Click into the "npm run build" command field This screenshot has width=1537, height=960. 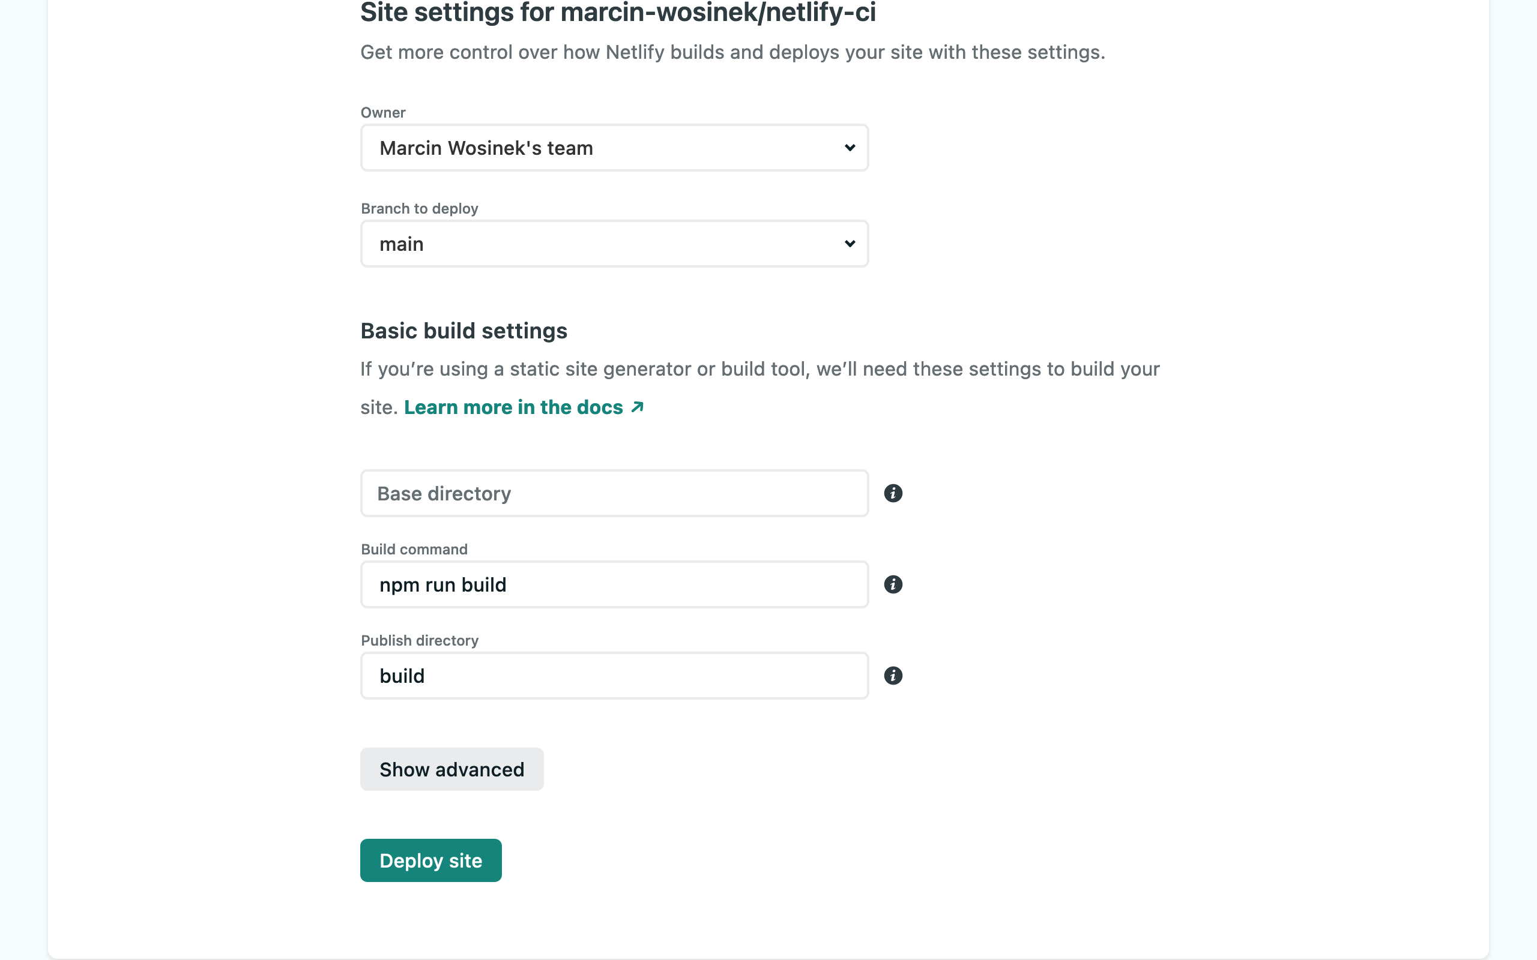(614, 584)
